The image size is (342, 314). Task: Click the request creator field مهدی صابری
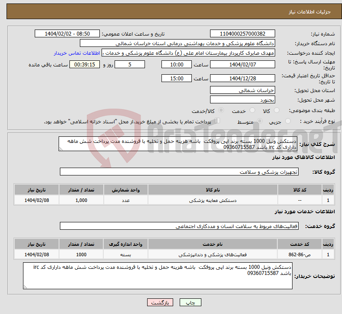pos(188,53)
